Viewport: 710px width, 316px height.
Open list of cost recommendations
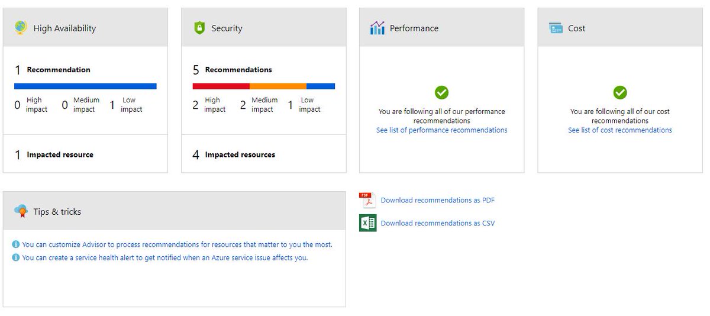point(620,130)
